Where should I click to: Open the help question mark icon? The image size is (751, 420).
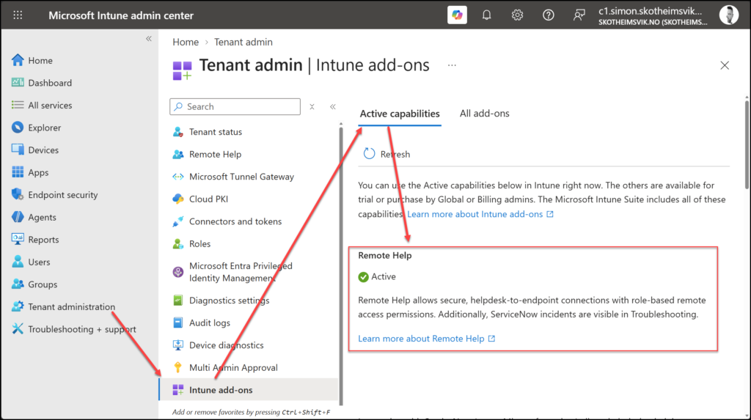click(x=549, y=15)
